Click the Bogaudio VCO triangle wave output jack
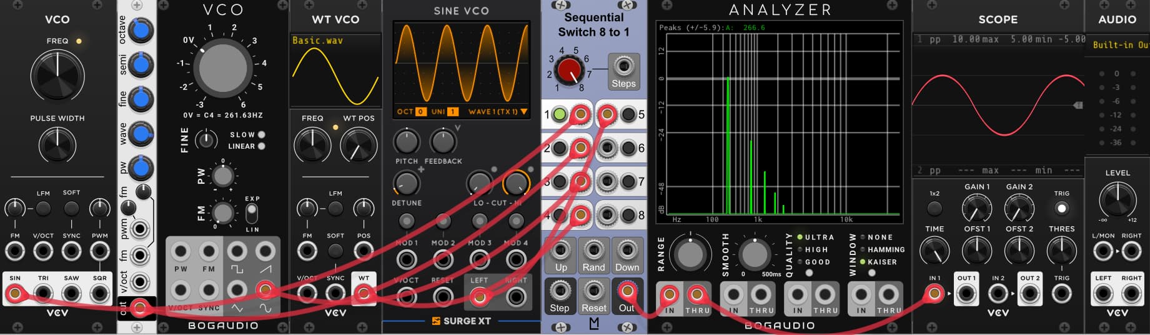 [237, 290]
